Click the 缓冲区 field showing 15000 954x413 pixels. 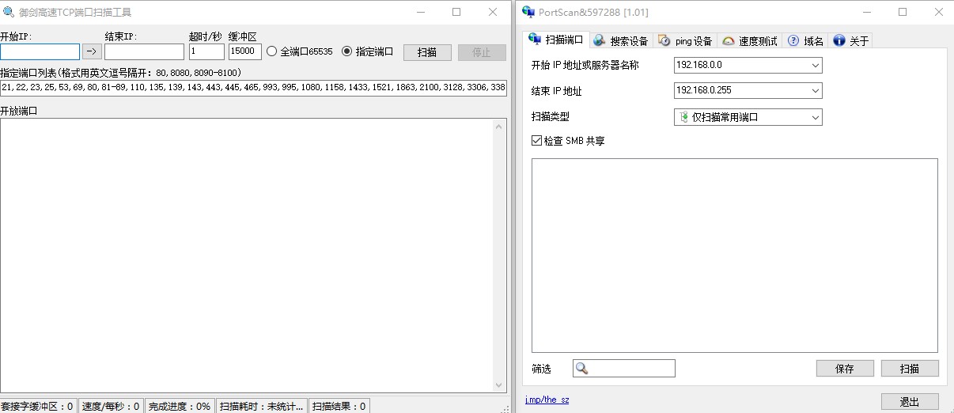[245, 51]
